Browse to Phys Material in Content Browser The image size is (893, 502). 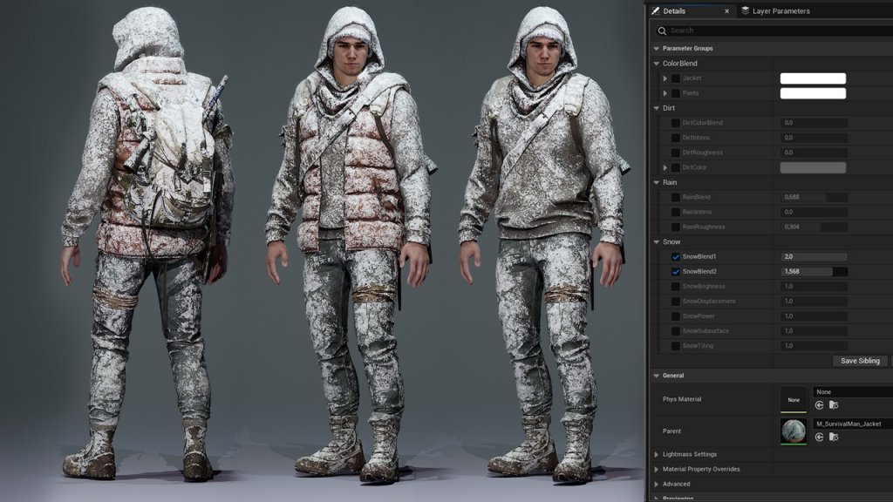click(x=834, y=405)
